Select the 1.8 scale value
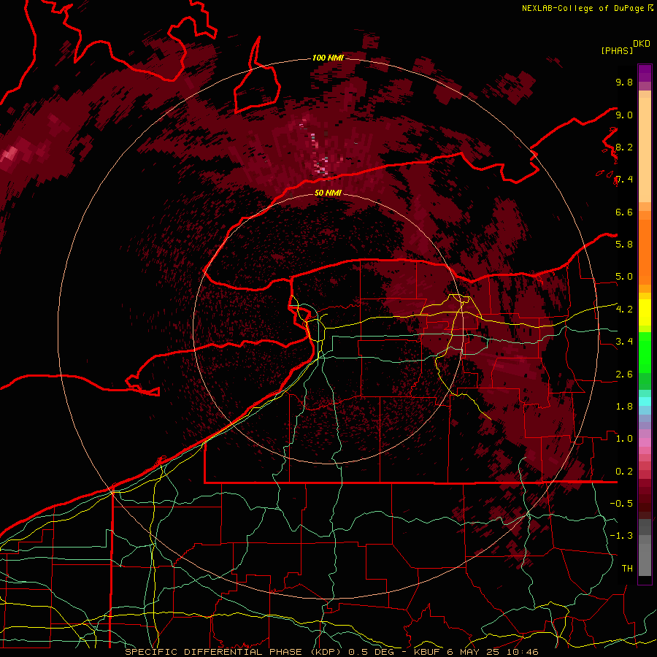Screen dimensions: 657x657 tap(624, 407)
